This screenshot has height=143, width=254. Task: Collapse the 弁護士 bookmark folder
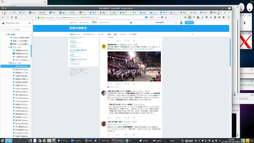tap(7, 35)
